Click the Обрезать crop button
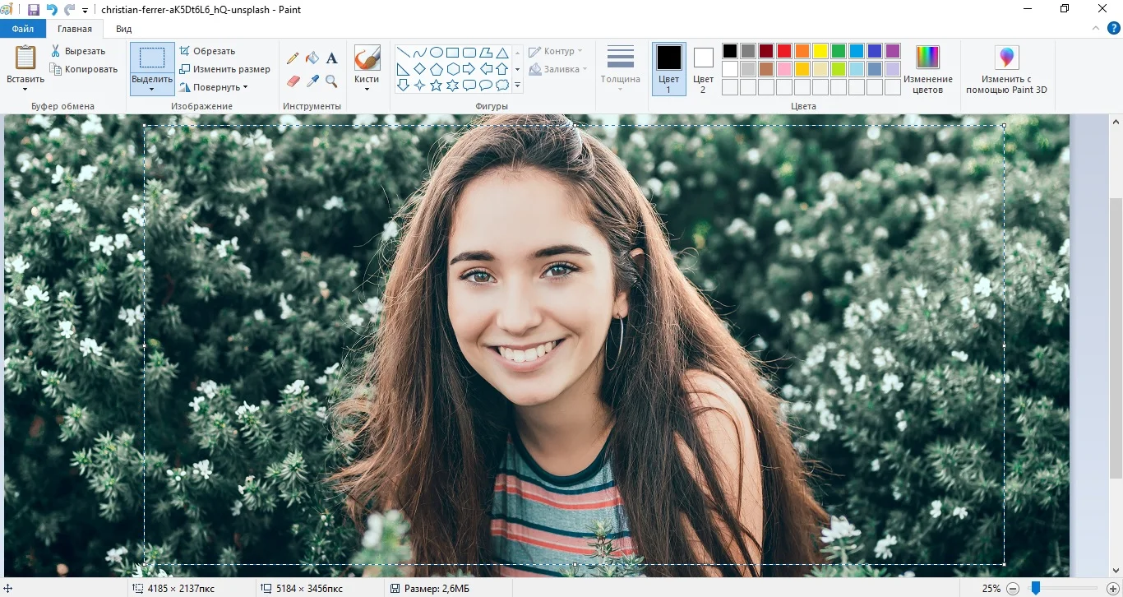Image resolution: width=1123 pixels, height=597 pixels. click(207, 51)
